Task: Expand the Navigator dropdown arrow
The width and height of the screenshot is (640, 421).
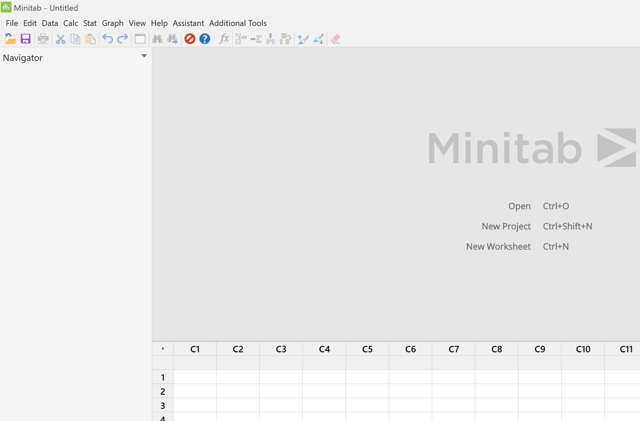Action: pyautogui.click(x=144, y=56)
